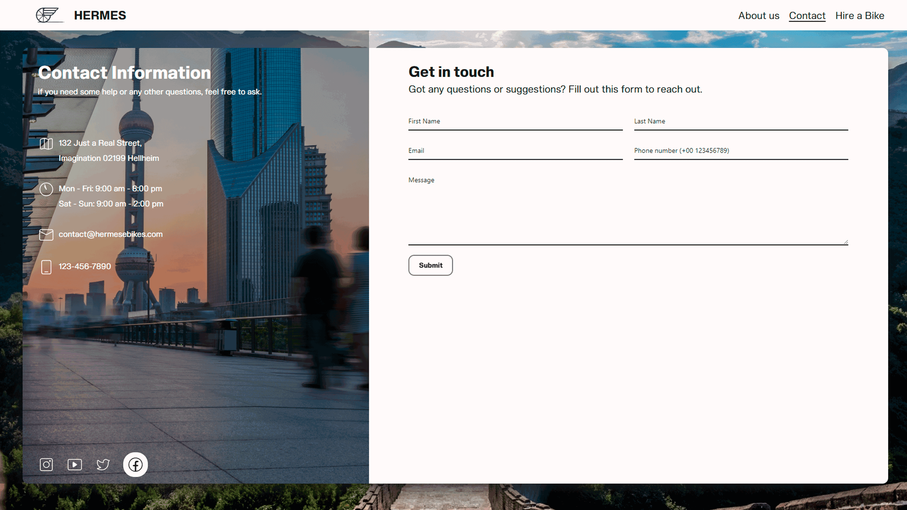Screen dimensions: 907x510
Task: Click the Contact navigation menu item
Action: coord(807,15)
